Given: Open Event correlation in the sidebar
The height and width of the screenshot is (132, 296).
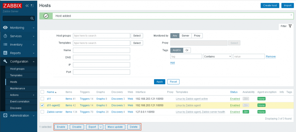Looking at the screenshot, I should pyautogui.click(x=20, y=101).
